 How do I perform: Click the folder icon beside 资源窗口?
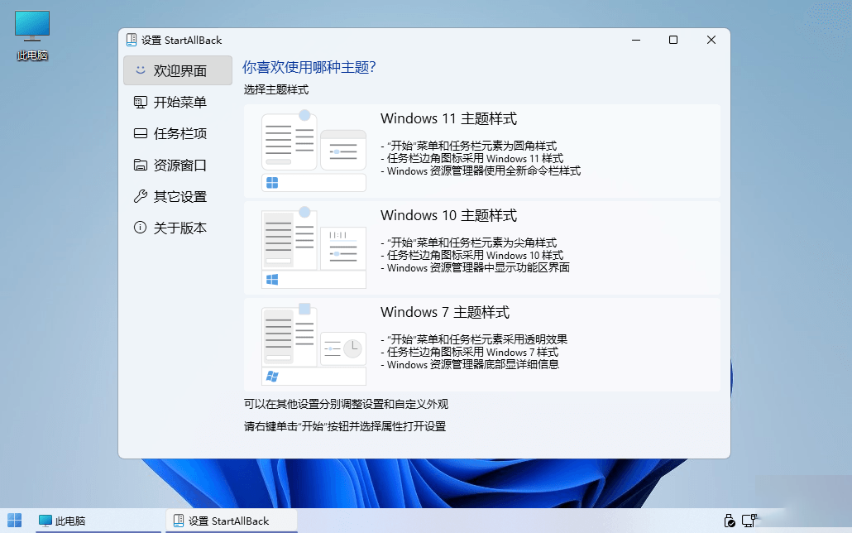click(140, 165)
